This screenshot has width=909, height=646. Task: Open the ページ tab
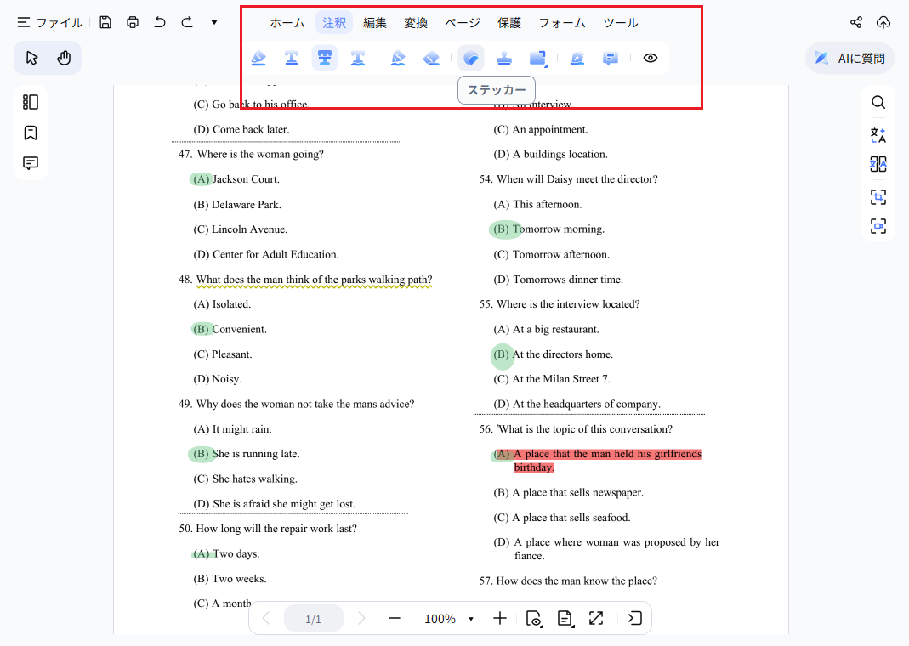(463, 23)
